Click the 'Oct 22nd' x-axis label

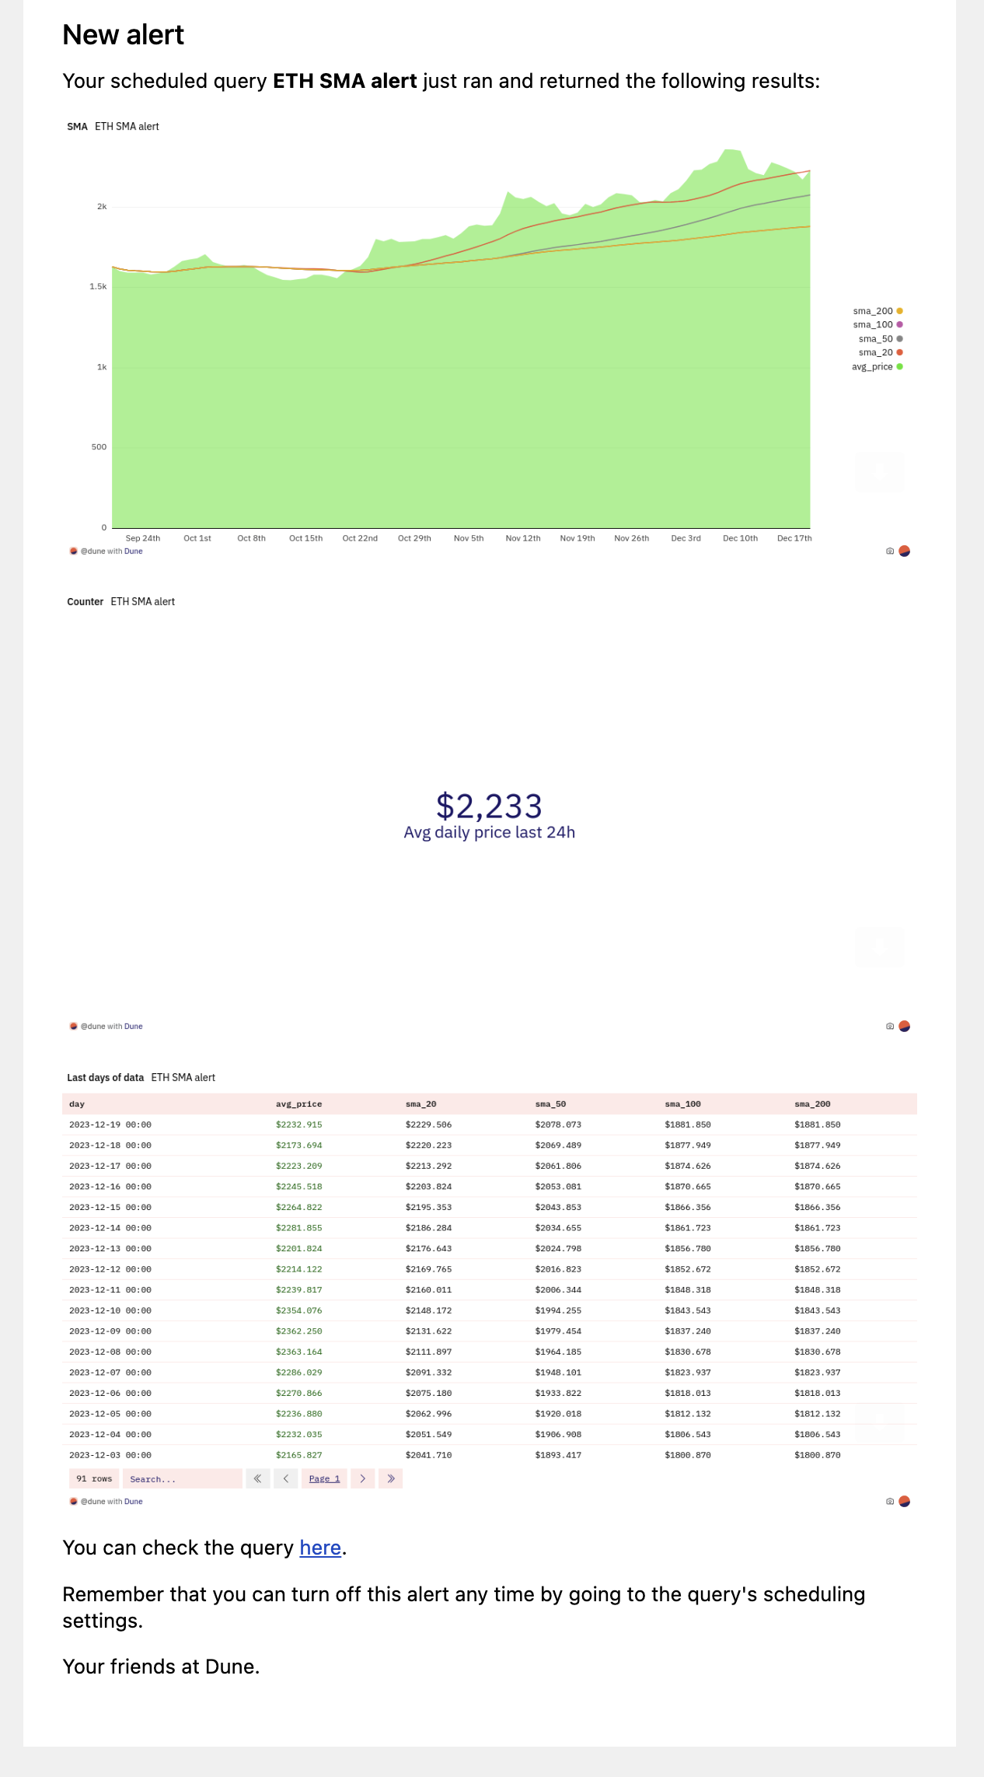point(360,538)
